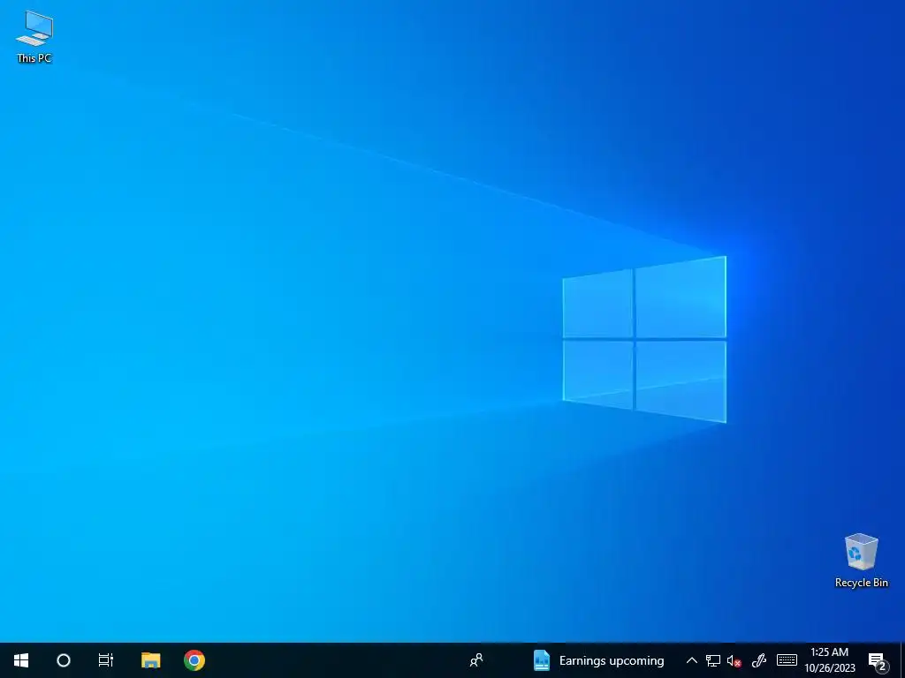This screenshot has height=678, width=905.
Task: Select the This PC desktop icon
Action: (34, 36)
